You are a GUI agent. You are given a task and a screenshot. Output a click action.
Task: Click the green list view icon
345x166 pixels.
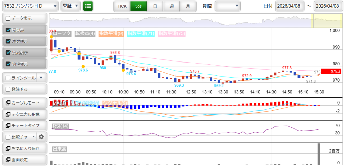pos(88,6)
